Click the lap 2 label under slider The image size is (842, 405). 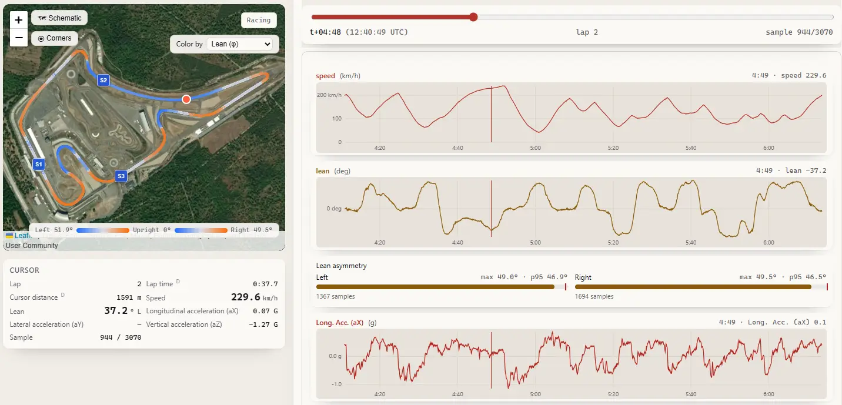tap(587, 32)
